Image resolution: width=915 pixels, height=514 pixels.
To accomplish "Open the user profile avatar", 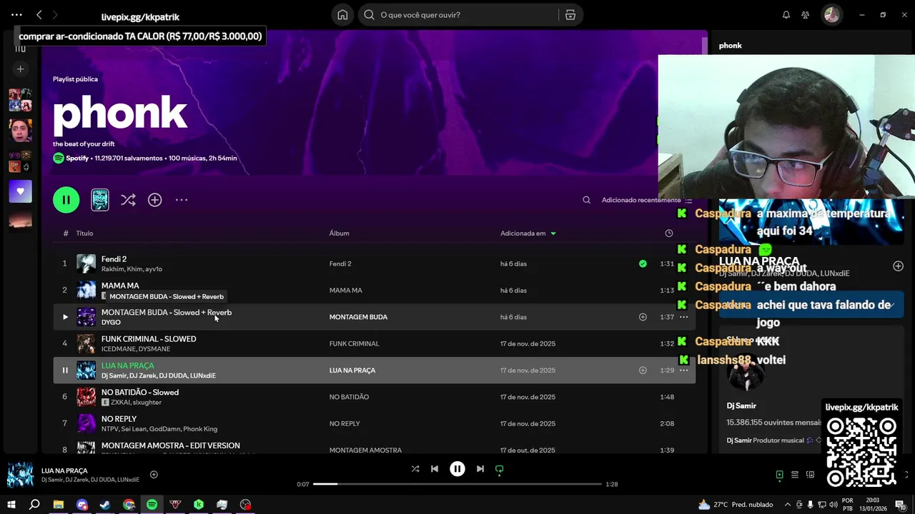I will [831, 15].
